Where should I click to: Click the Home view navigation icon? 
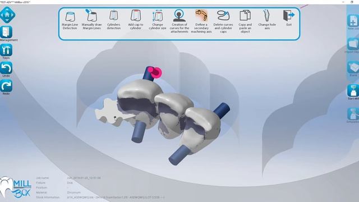point(7,15)
